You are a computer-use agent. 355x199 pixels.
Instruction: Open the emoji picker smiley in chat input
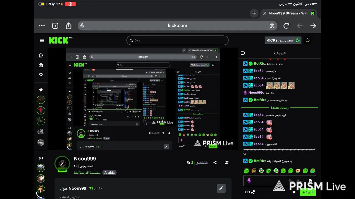(x=310, y=180)
